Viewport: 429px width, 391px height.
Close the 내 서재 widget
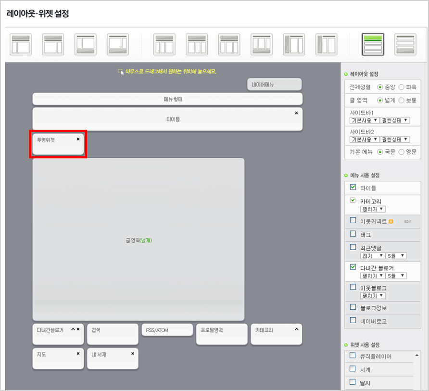click(133, 353)
